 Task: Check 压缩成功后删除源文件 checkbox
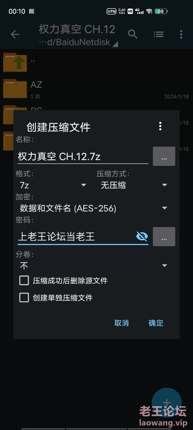[24, 280]
